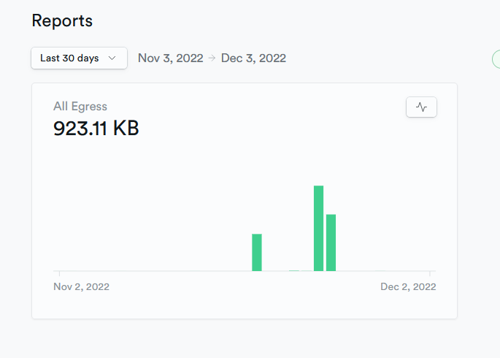Select the tallest green egress bar
Image resolution: width=500 pixels, height=358 pixels.
point(318,228)
